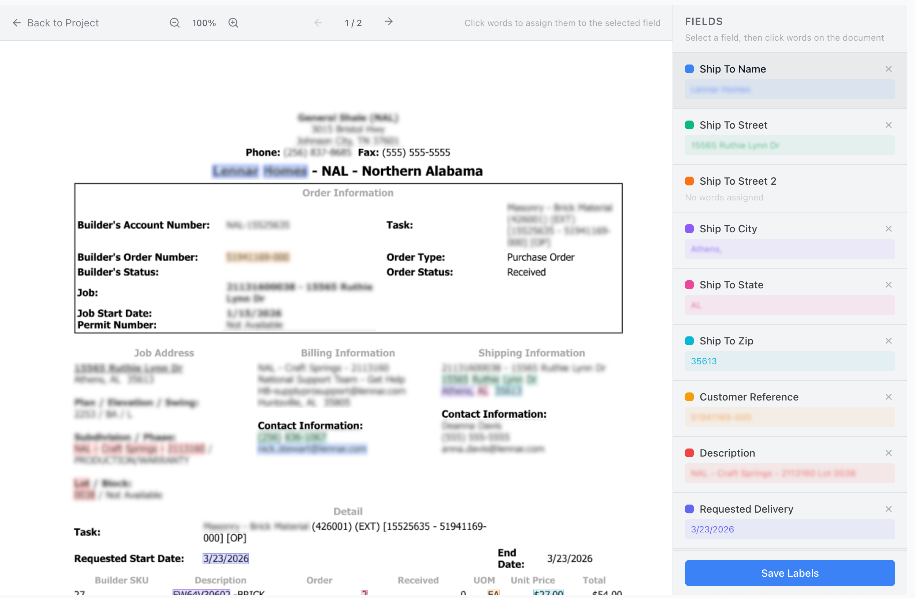
Task: Clear the Ship To Name field
Action: point(889,69)
